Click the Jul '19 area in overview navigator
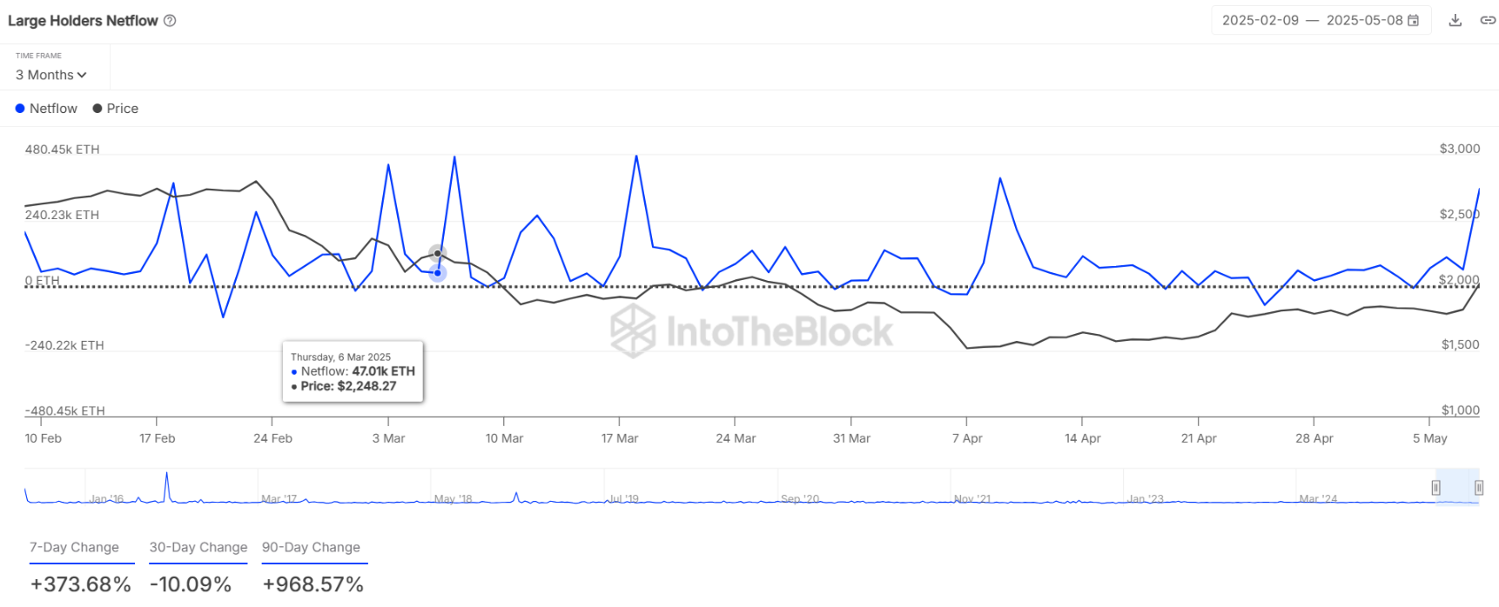Viewport: 1499px width, 607px height. tap(623, 498)
